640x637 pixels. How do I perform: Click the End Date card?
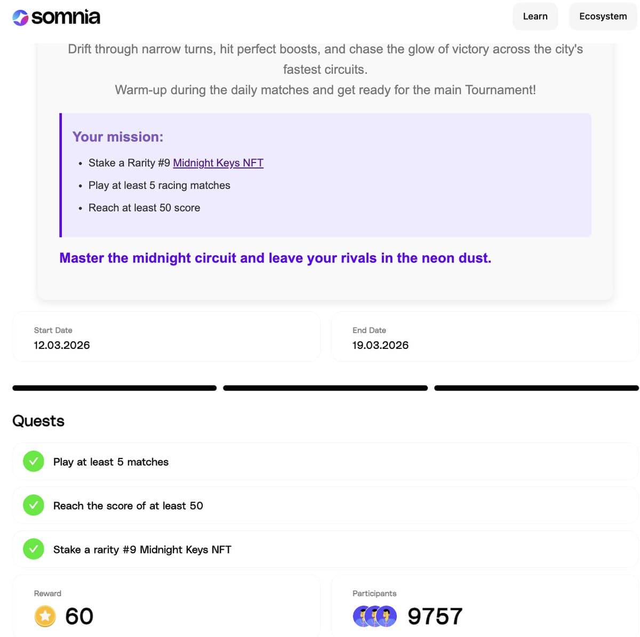(484, 337)
